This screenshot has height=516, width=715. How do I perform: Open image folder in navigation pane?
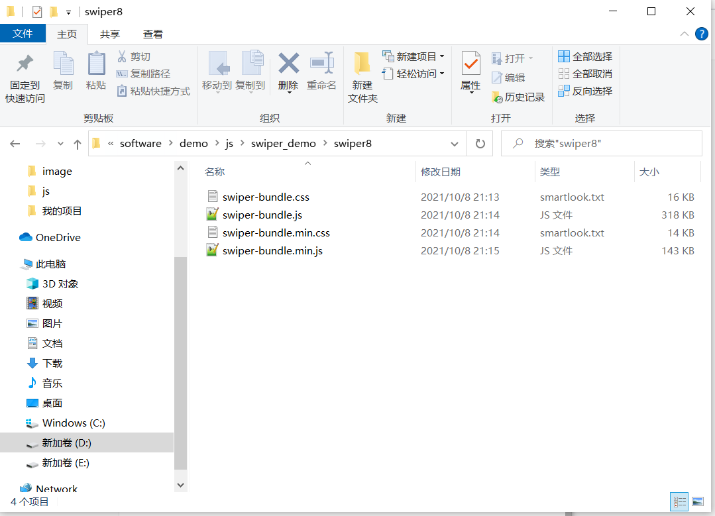[x=57, y=172]
